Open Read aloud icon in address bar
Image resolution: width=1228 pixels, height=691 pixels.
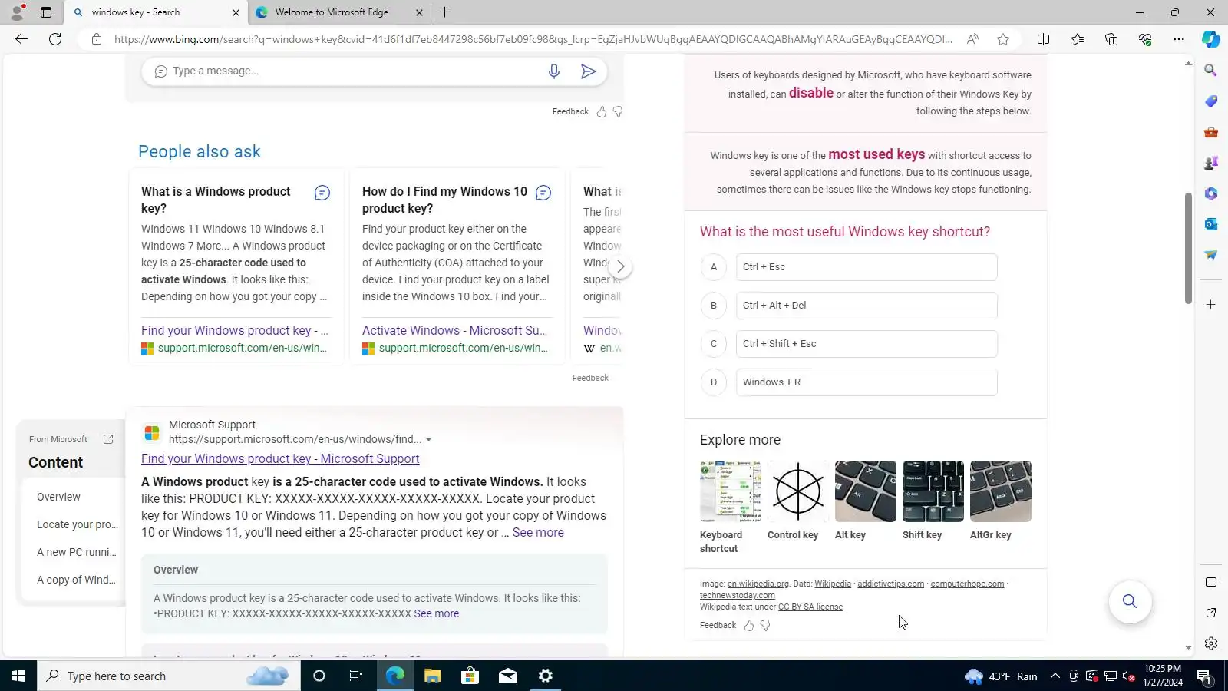coord(972,39)
